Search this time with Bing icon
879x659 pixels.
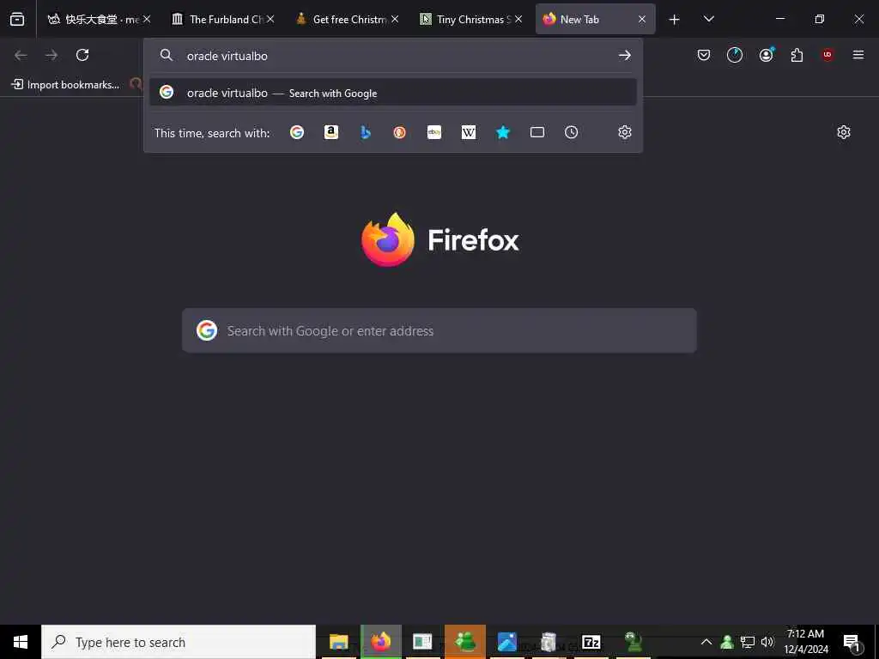click(x=366, y=132)
